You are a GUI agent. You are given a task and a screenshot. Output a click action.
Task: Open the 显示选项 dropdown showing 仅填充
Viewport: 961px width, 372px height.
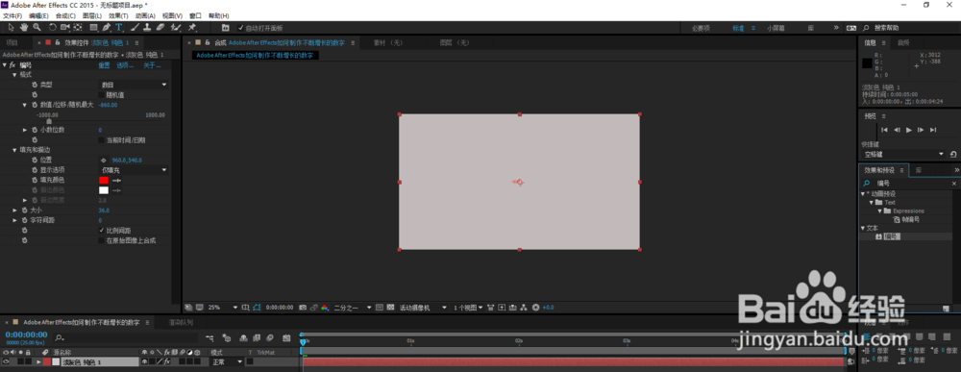[x=134, y=170]
